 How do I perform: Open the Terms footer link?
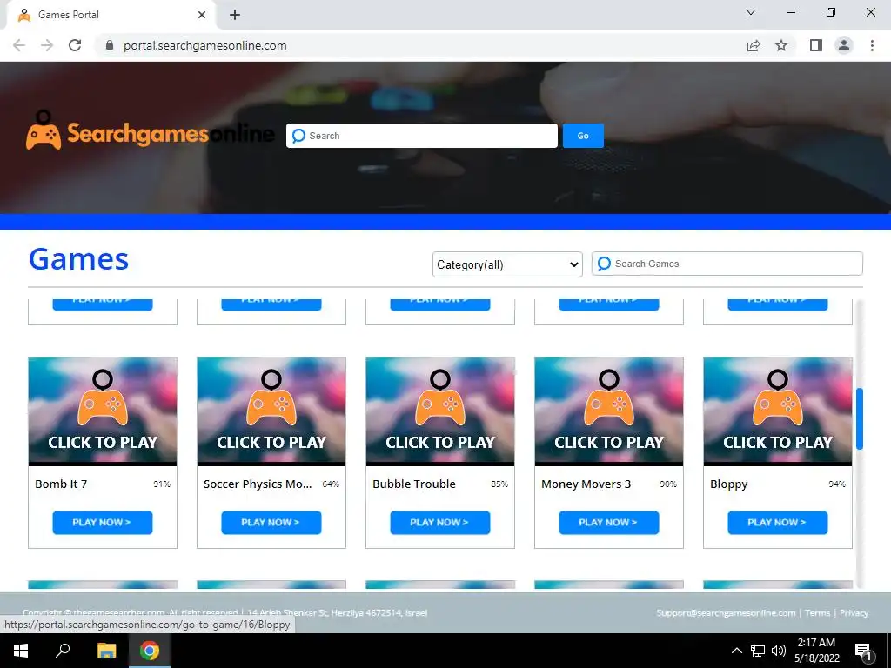[818, 612]
